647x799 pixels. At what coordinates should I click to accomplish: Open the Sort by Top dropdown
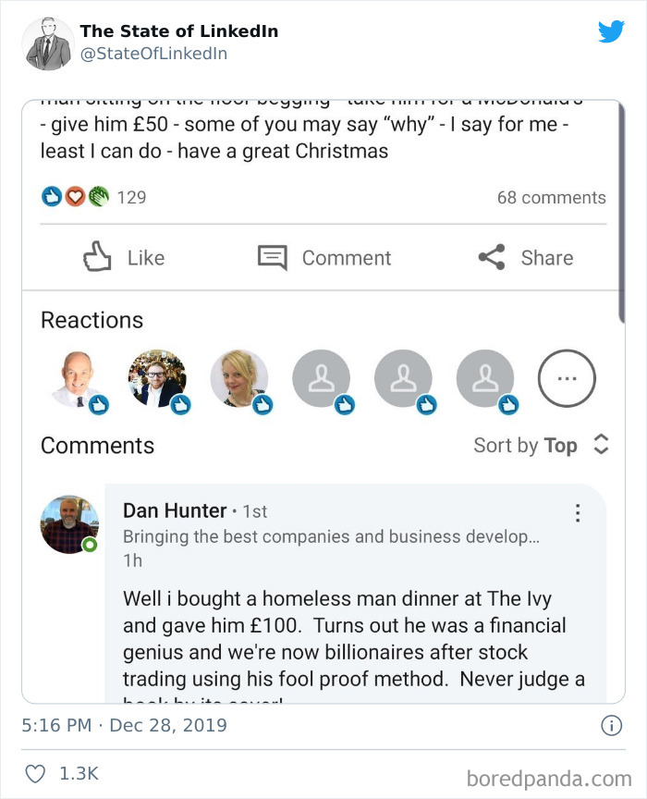tap(540, 446)
